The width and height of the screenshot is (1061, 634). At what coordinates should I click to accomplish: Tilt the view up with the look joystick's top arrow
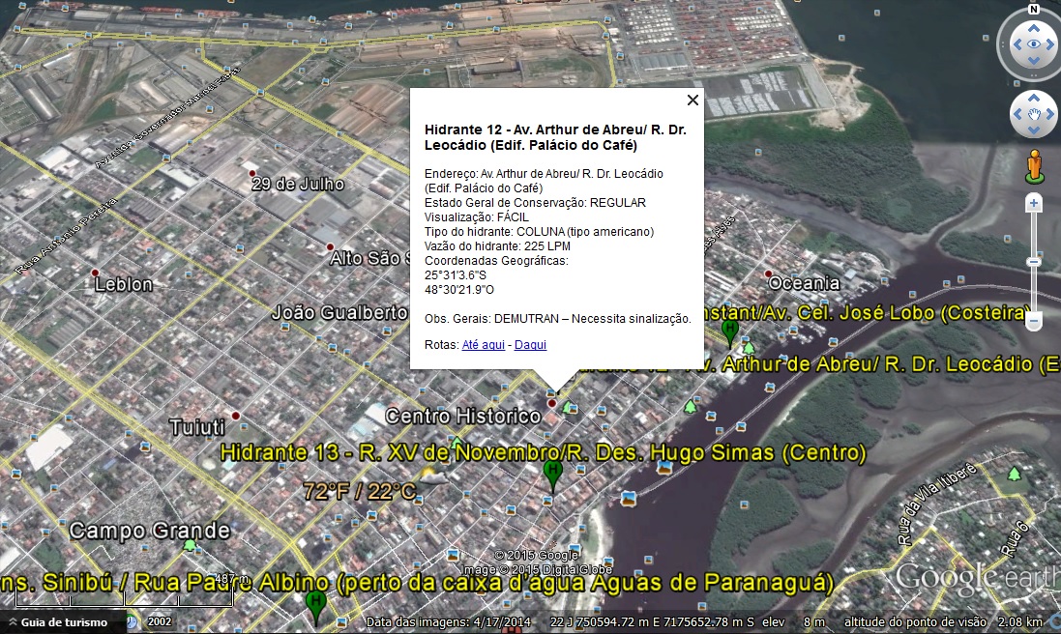[1034, 26]
